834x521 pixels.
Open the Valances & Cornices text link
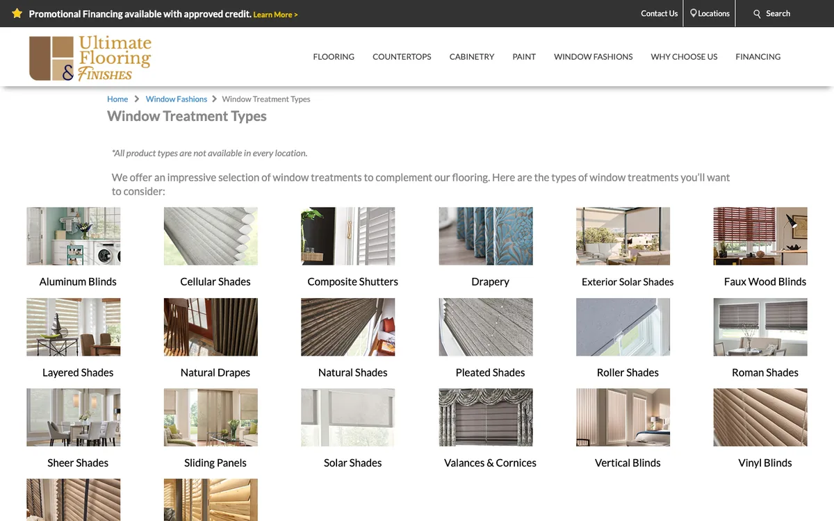point(490,463)
